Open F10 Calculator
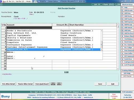The width and height of the screenshot is (134, 100). coord(127,92)
